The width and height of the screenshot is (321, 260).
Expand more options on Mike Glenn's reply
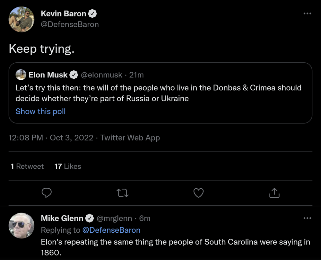pos(307,218)
